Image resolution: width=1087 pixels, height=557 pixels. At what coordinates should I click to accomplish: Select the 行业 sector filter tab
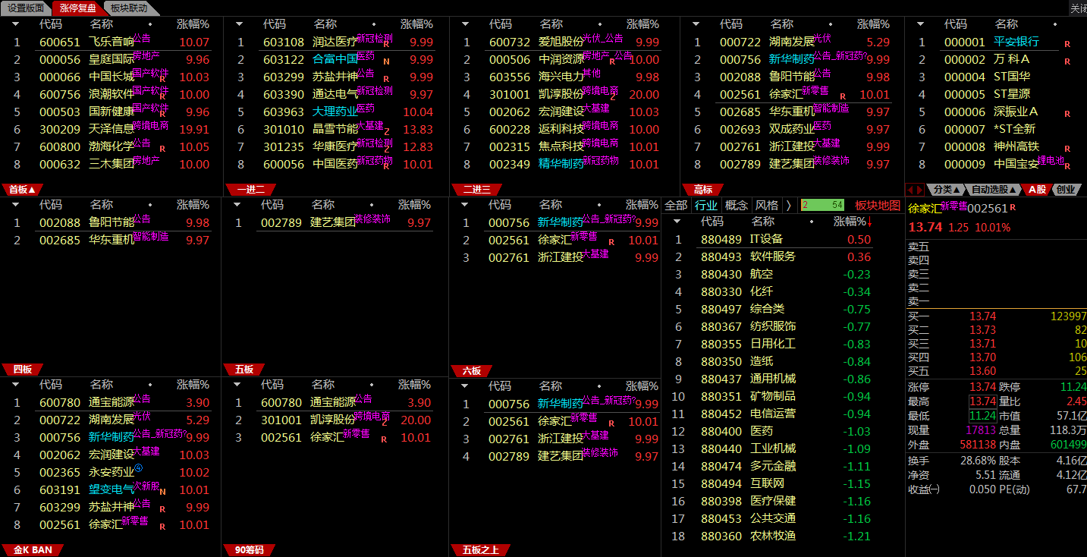click(x=706, y=205)
